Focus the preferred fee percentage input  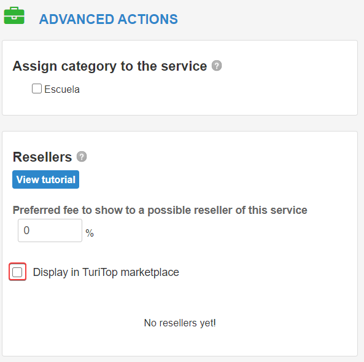pos(50,230)
